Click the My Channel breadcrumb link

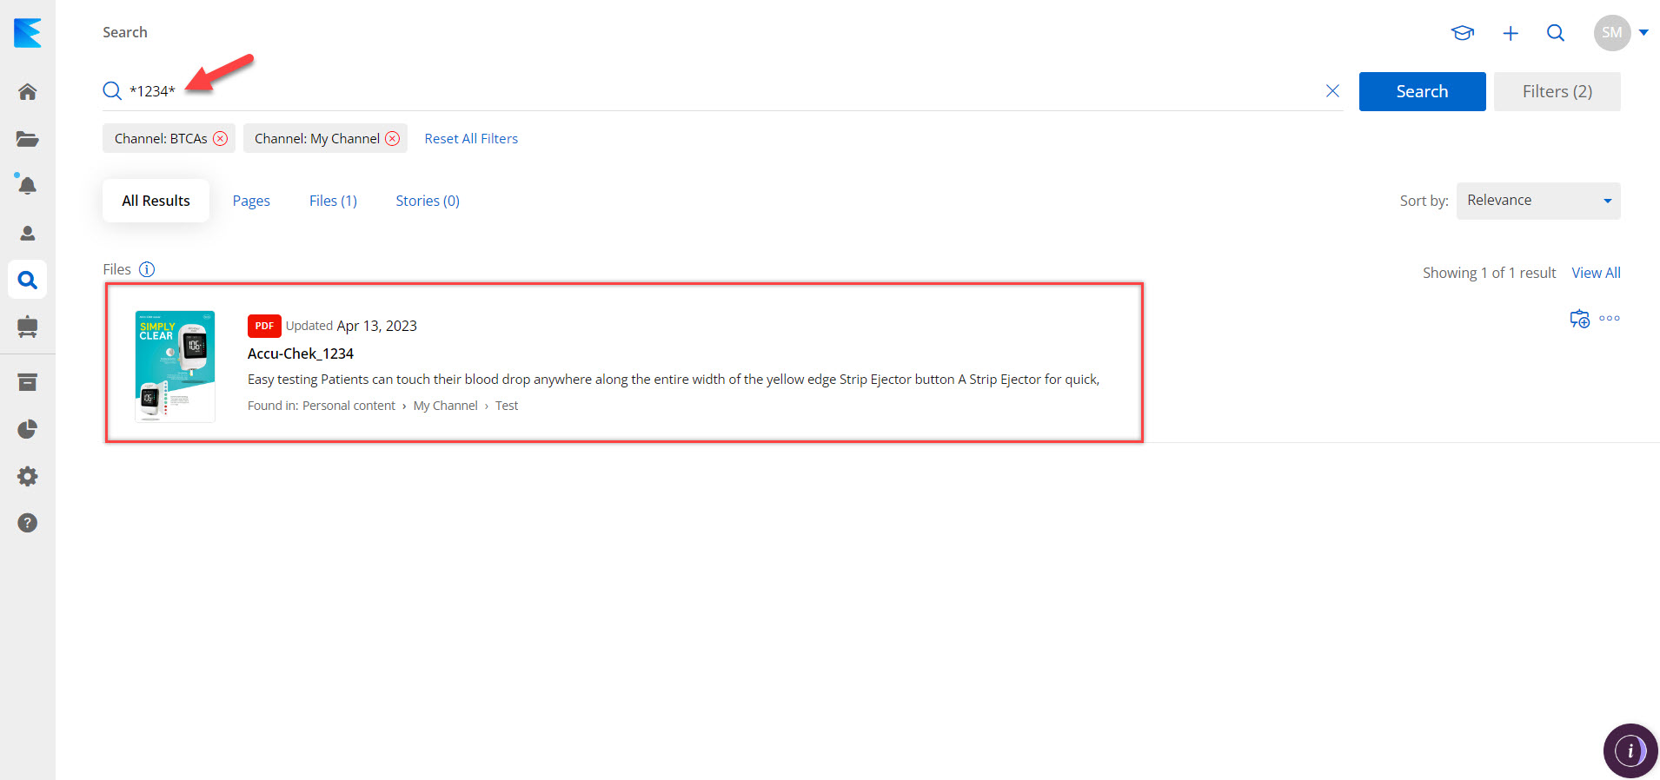(445, 406)
